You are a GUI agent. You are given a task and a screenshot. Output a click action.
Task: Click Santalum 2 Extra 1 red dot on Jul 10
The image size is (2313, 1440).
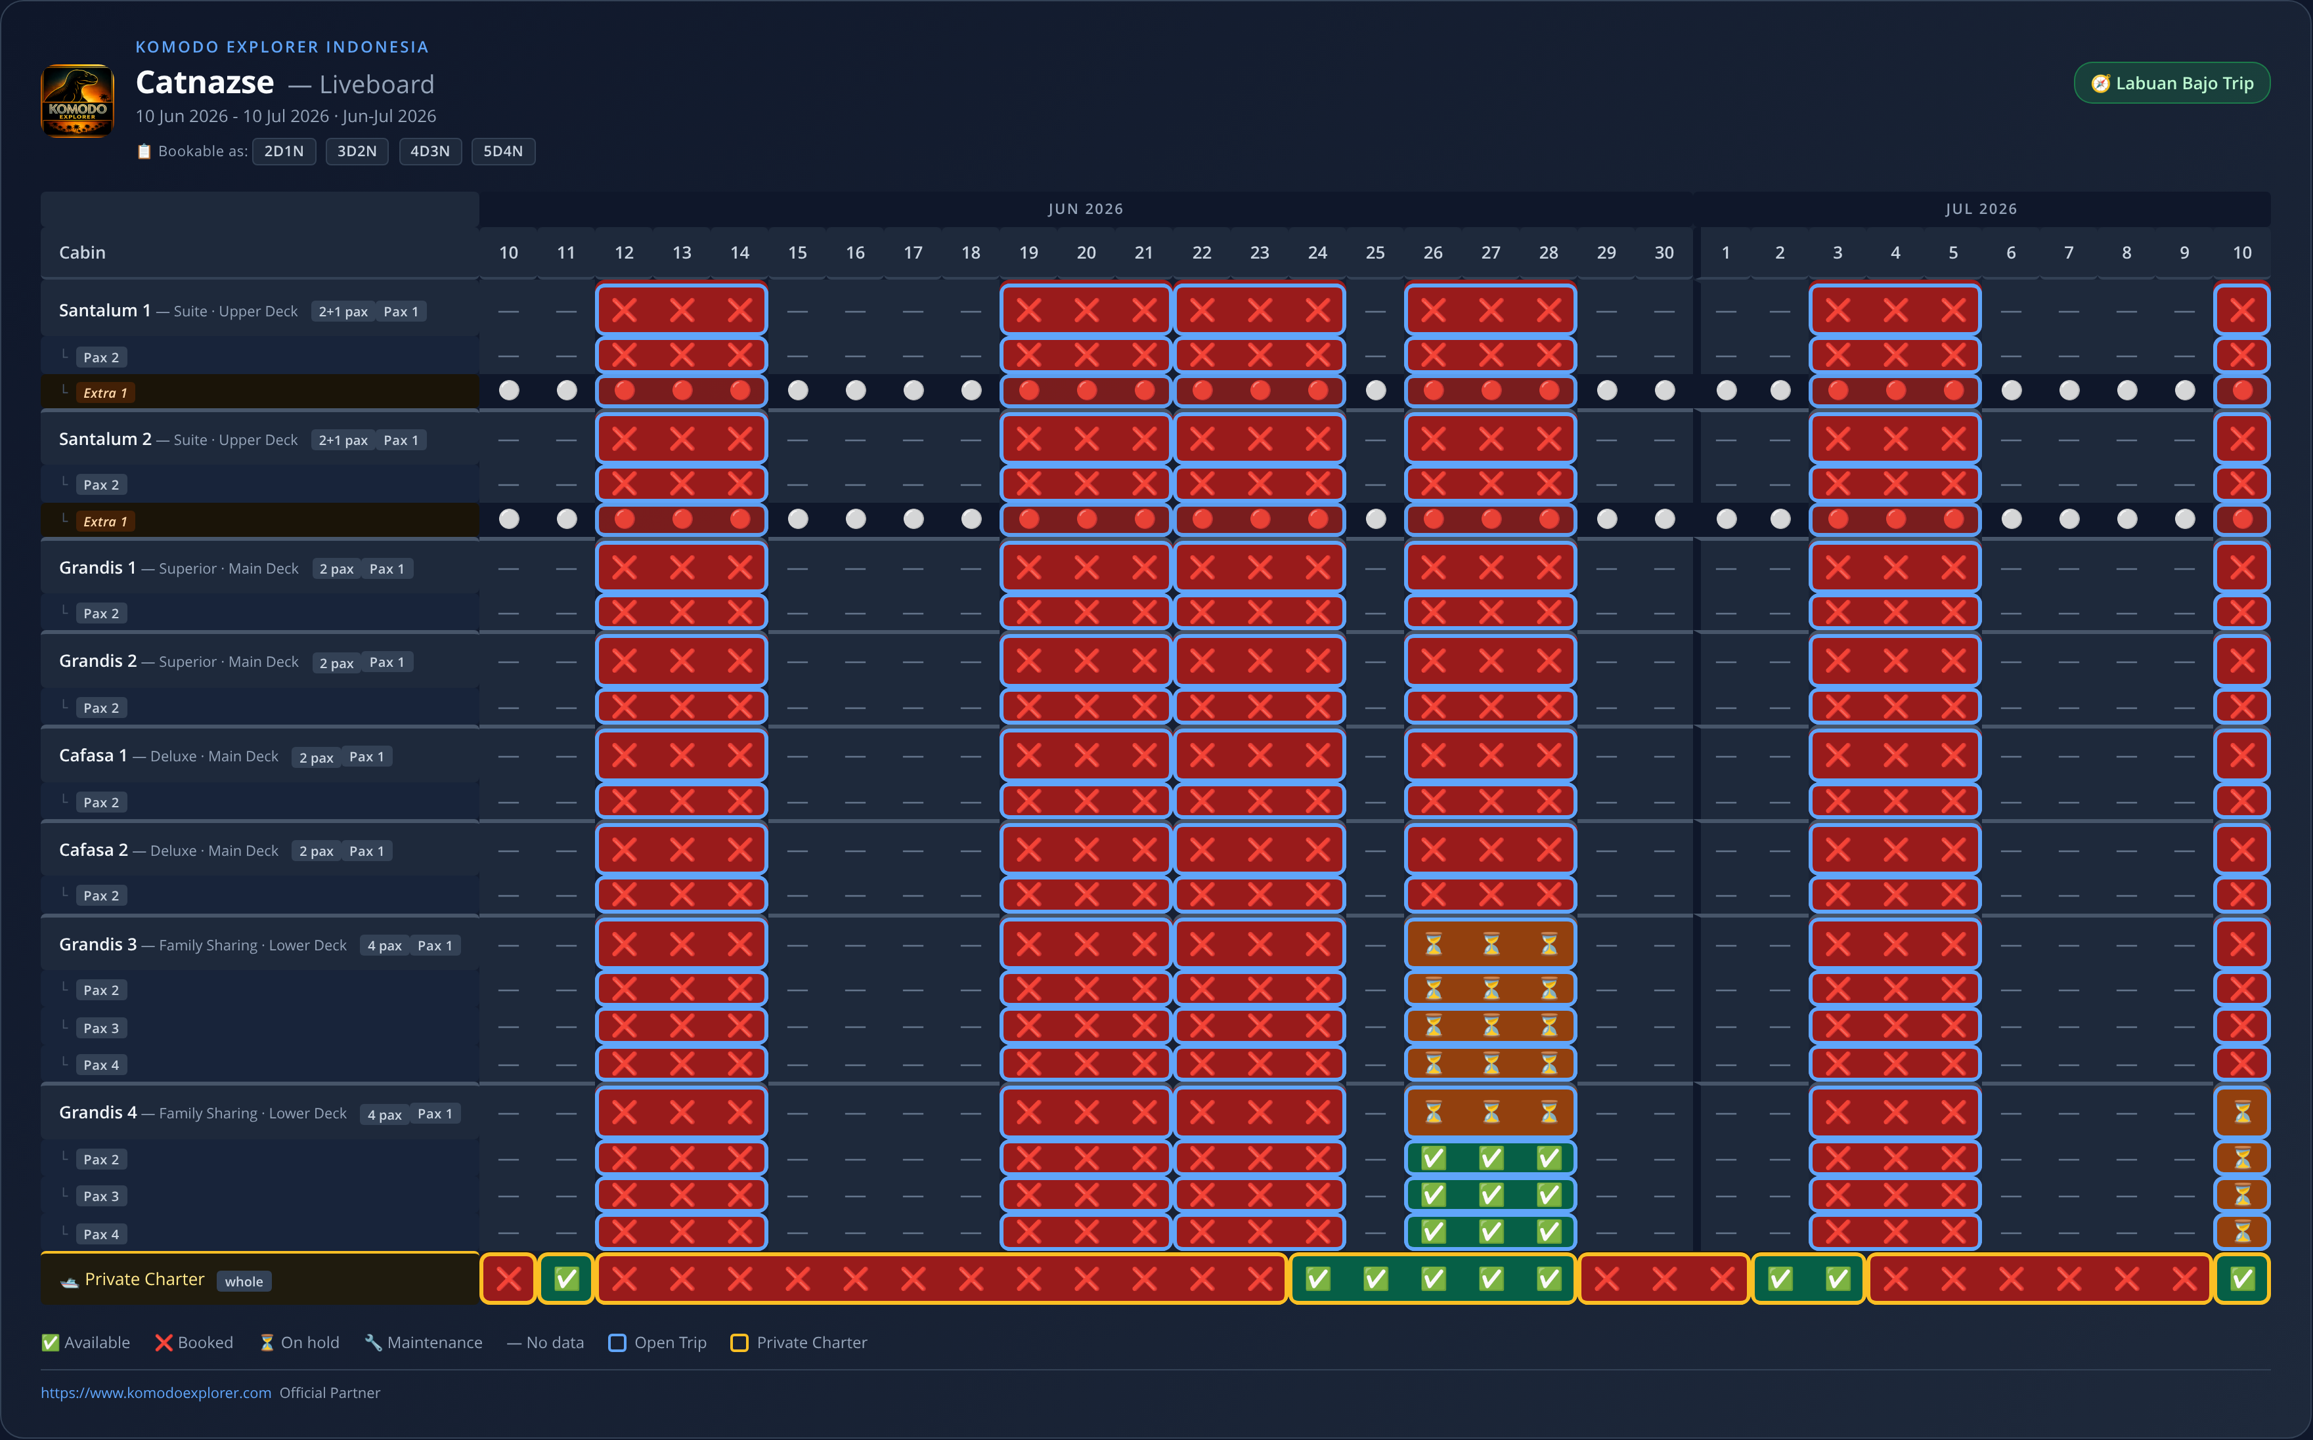tap(2241, 519)
